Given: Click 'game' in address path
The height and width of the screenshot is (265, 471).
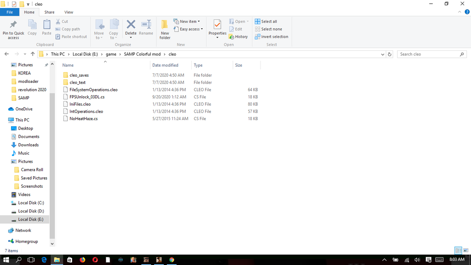Looking at the screenshot, I should [111, 54].
